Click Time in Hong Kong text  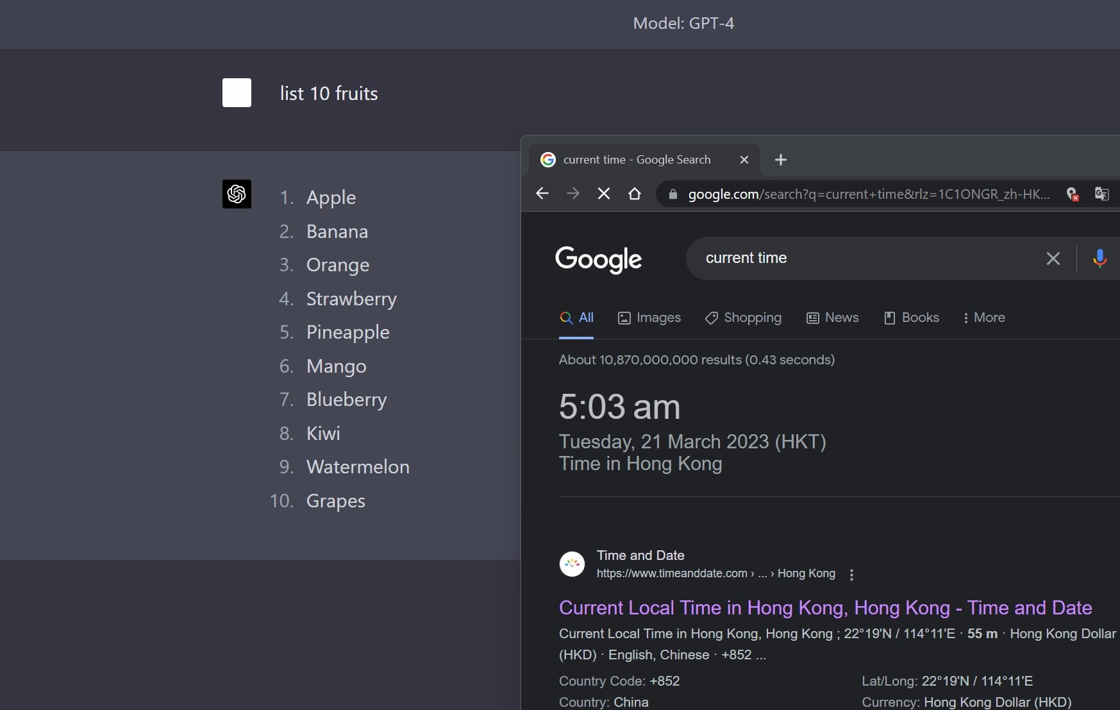click(640, 464)
